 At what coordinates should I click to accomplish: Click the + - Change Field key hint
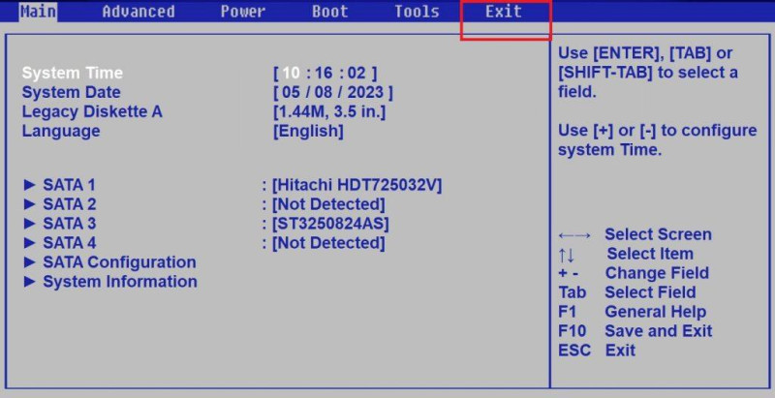pos(569,273)
